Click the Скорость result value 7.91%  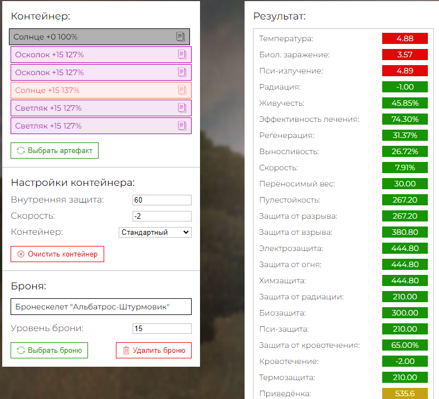click(x=405, y=168)
